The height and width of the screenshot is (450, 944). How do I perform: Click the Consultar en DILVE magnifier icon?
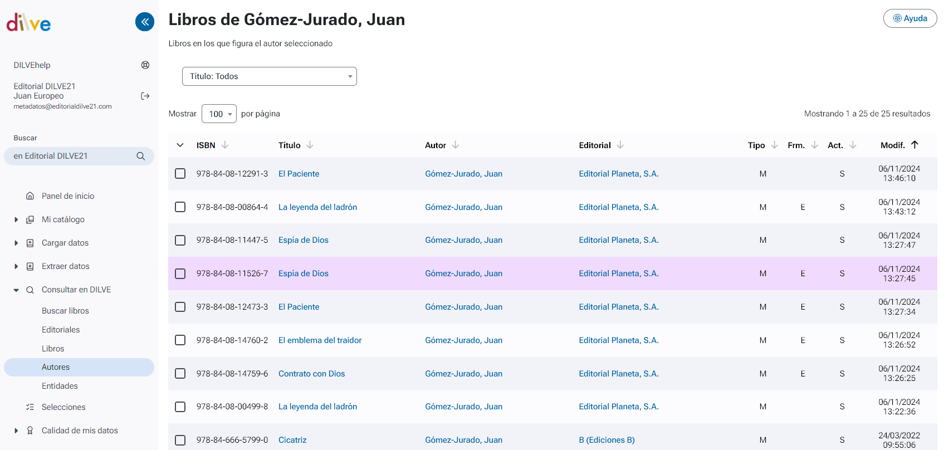pos(30,290)
